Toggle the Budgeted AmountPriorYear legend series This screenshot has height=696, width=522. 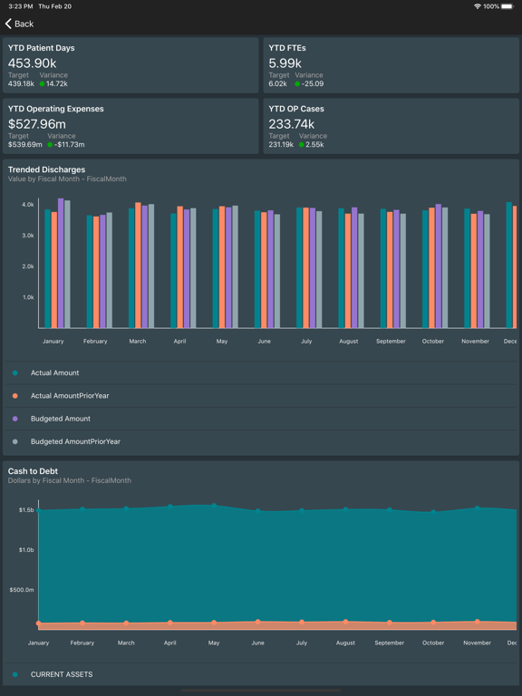tap(261, 441)
